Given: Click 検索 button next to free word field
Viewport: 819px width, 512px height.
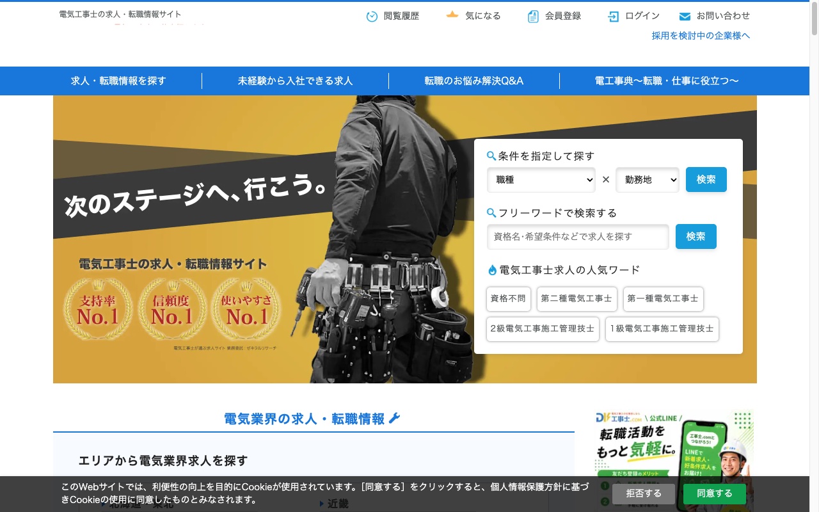Looking at the screenshot, I should [x=696, y=237].
